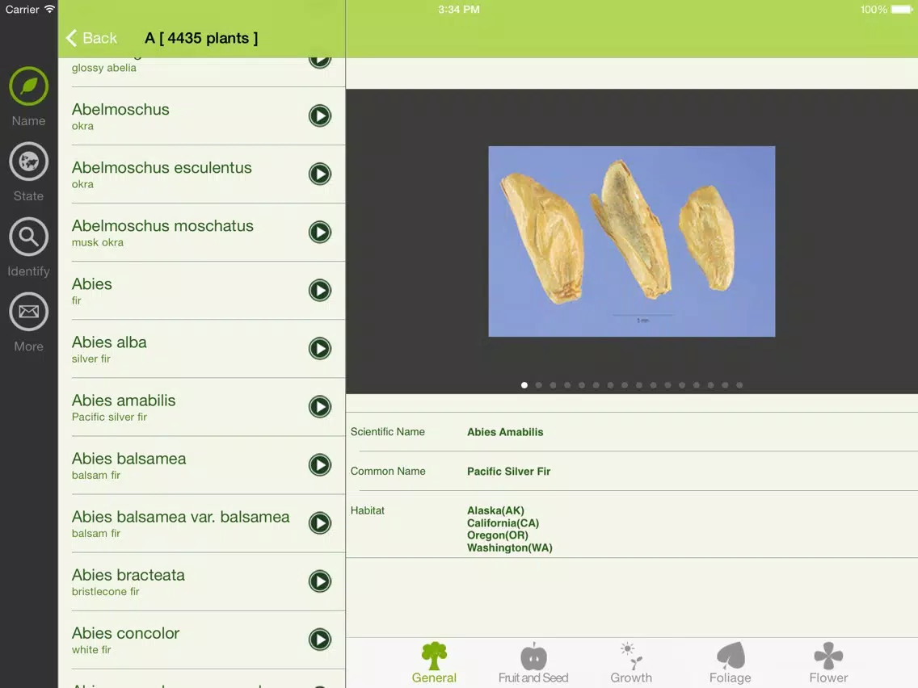Click the arrow icon for Abies bracteata

pyautogui.click(x=320, y=581)
